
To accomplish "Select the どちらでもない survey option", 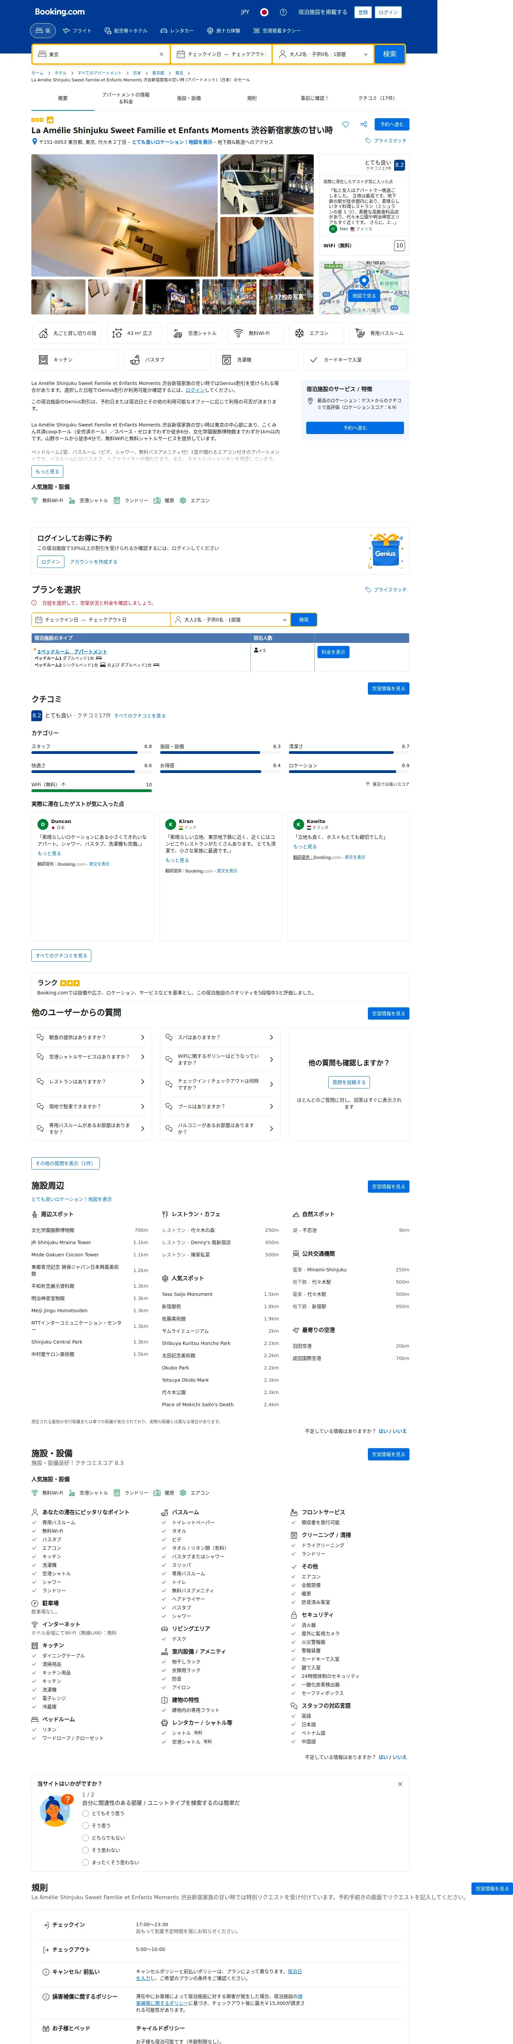I will click(85, 1838).
